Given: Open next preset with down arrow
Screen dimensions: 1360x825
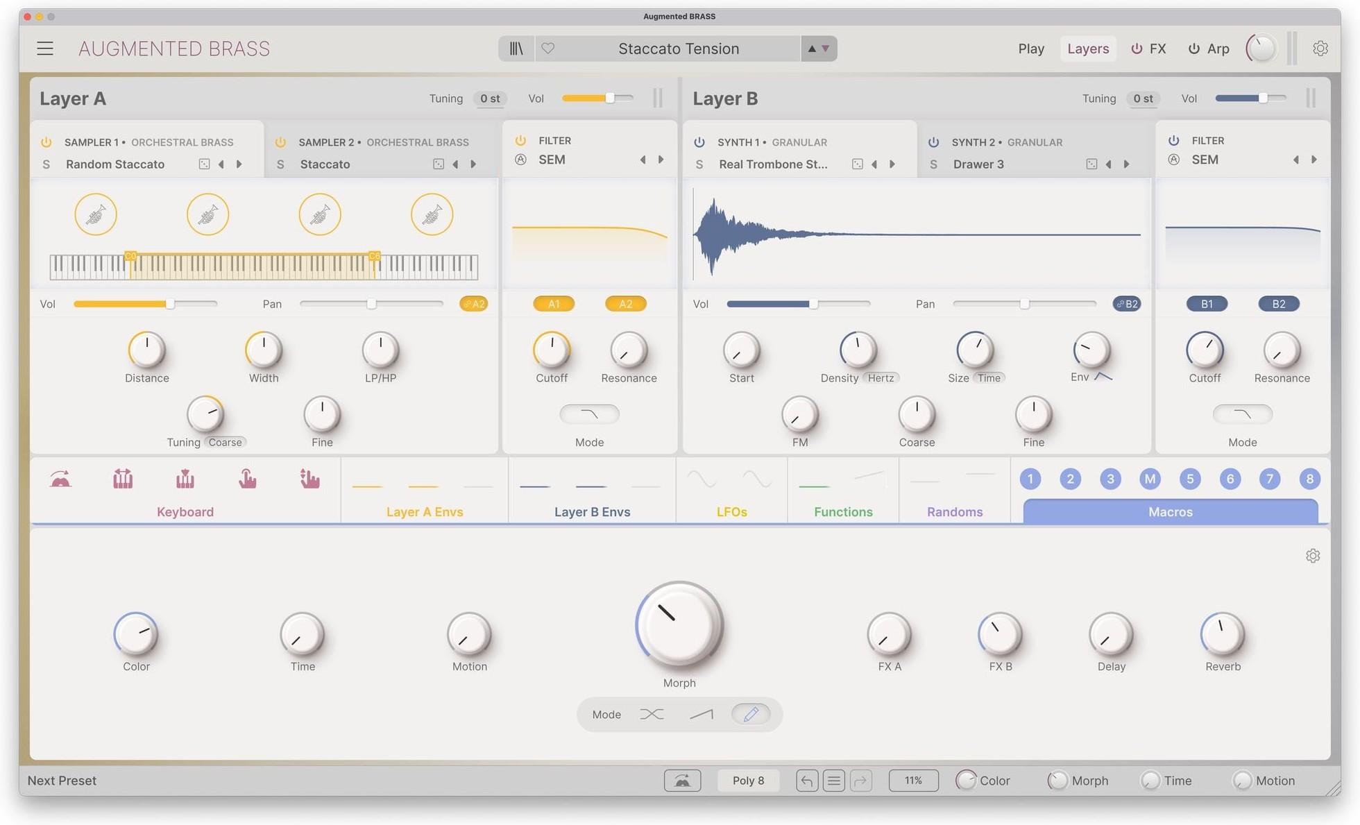Looking at the screenshot, I should tap(825, 49).
